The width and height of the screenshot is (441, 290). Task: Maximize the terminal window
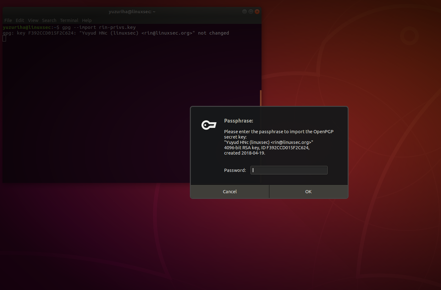[251, 12]
